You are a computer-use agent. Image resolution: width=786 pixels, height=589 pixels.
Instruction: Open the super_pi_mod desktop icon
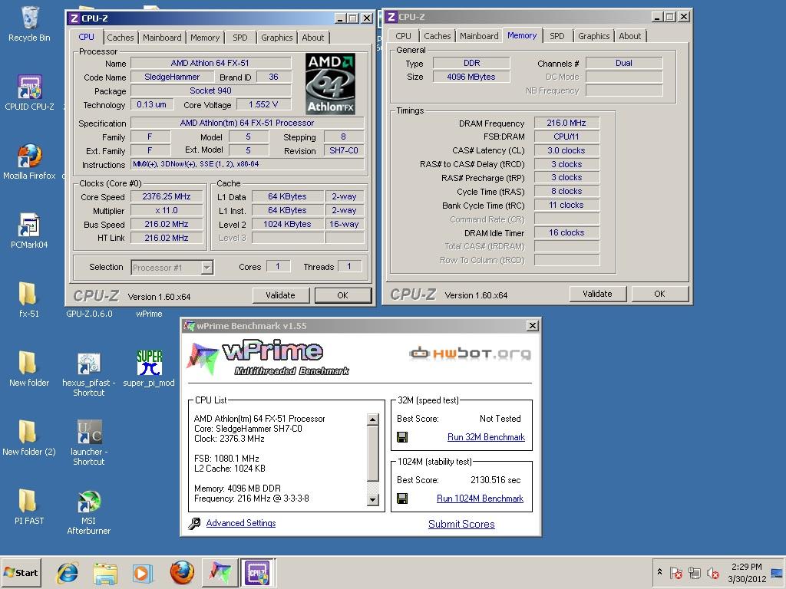pyautogui.click(x=149, y=370)
